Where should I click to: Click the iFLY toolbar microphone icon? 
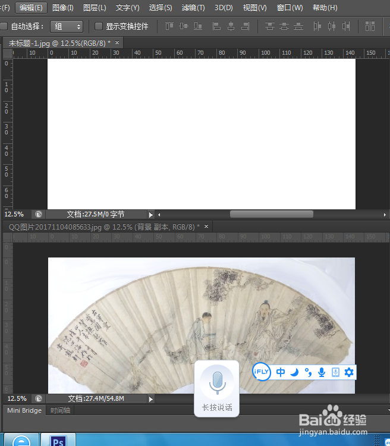click(x=322, y=372)
